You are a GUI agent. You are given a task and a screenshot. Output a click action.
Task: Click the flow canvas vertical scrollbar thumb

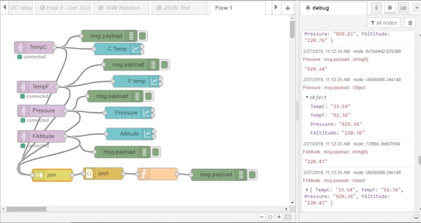coord(292,29)
